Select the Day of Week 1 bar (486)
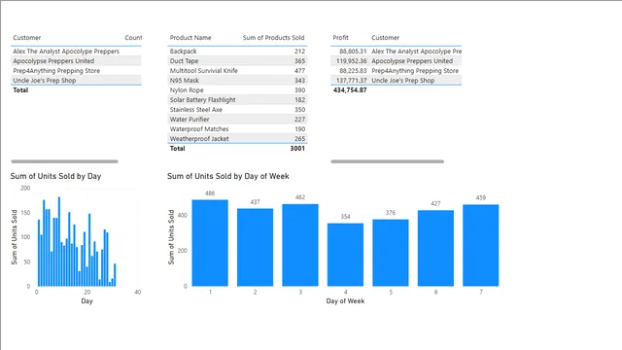622x350 pixels. [210, 243]
